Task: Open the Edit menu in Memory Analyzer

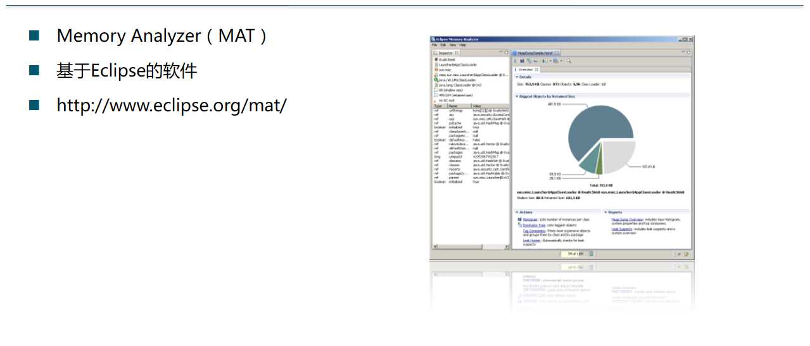Action: [x=443, y=45]
